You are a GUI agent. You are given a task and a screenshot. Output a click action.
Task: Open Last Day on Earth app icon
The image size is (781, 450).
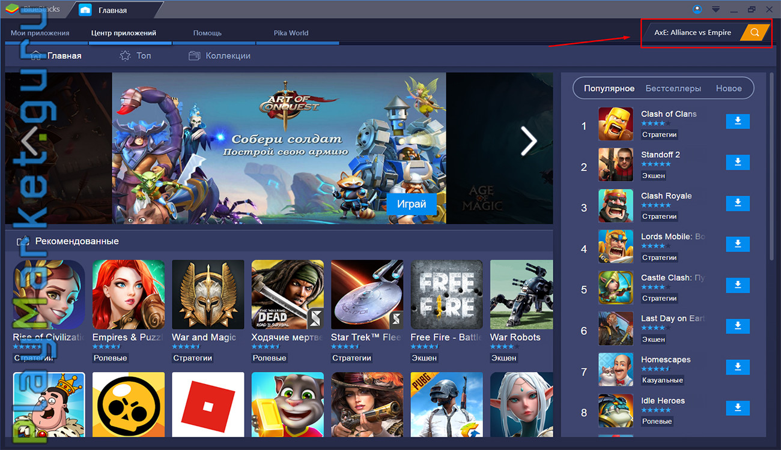coord(616,329)
